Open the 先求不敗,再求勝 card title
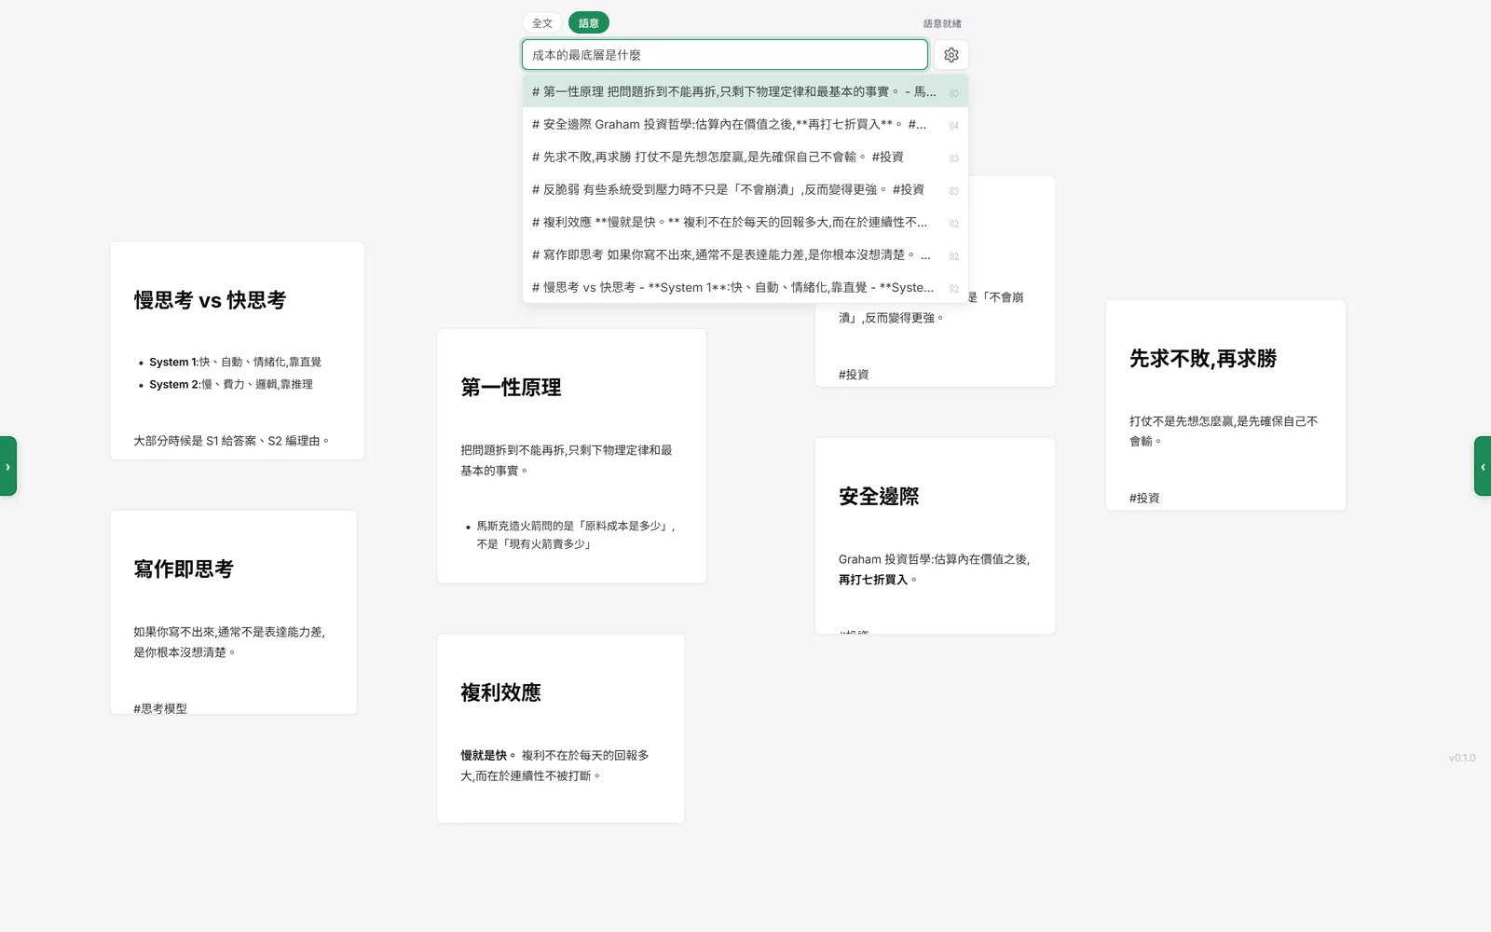Image resolution: width=1491 pixels, height=932 pixels. [1203, 359]
